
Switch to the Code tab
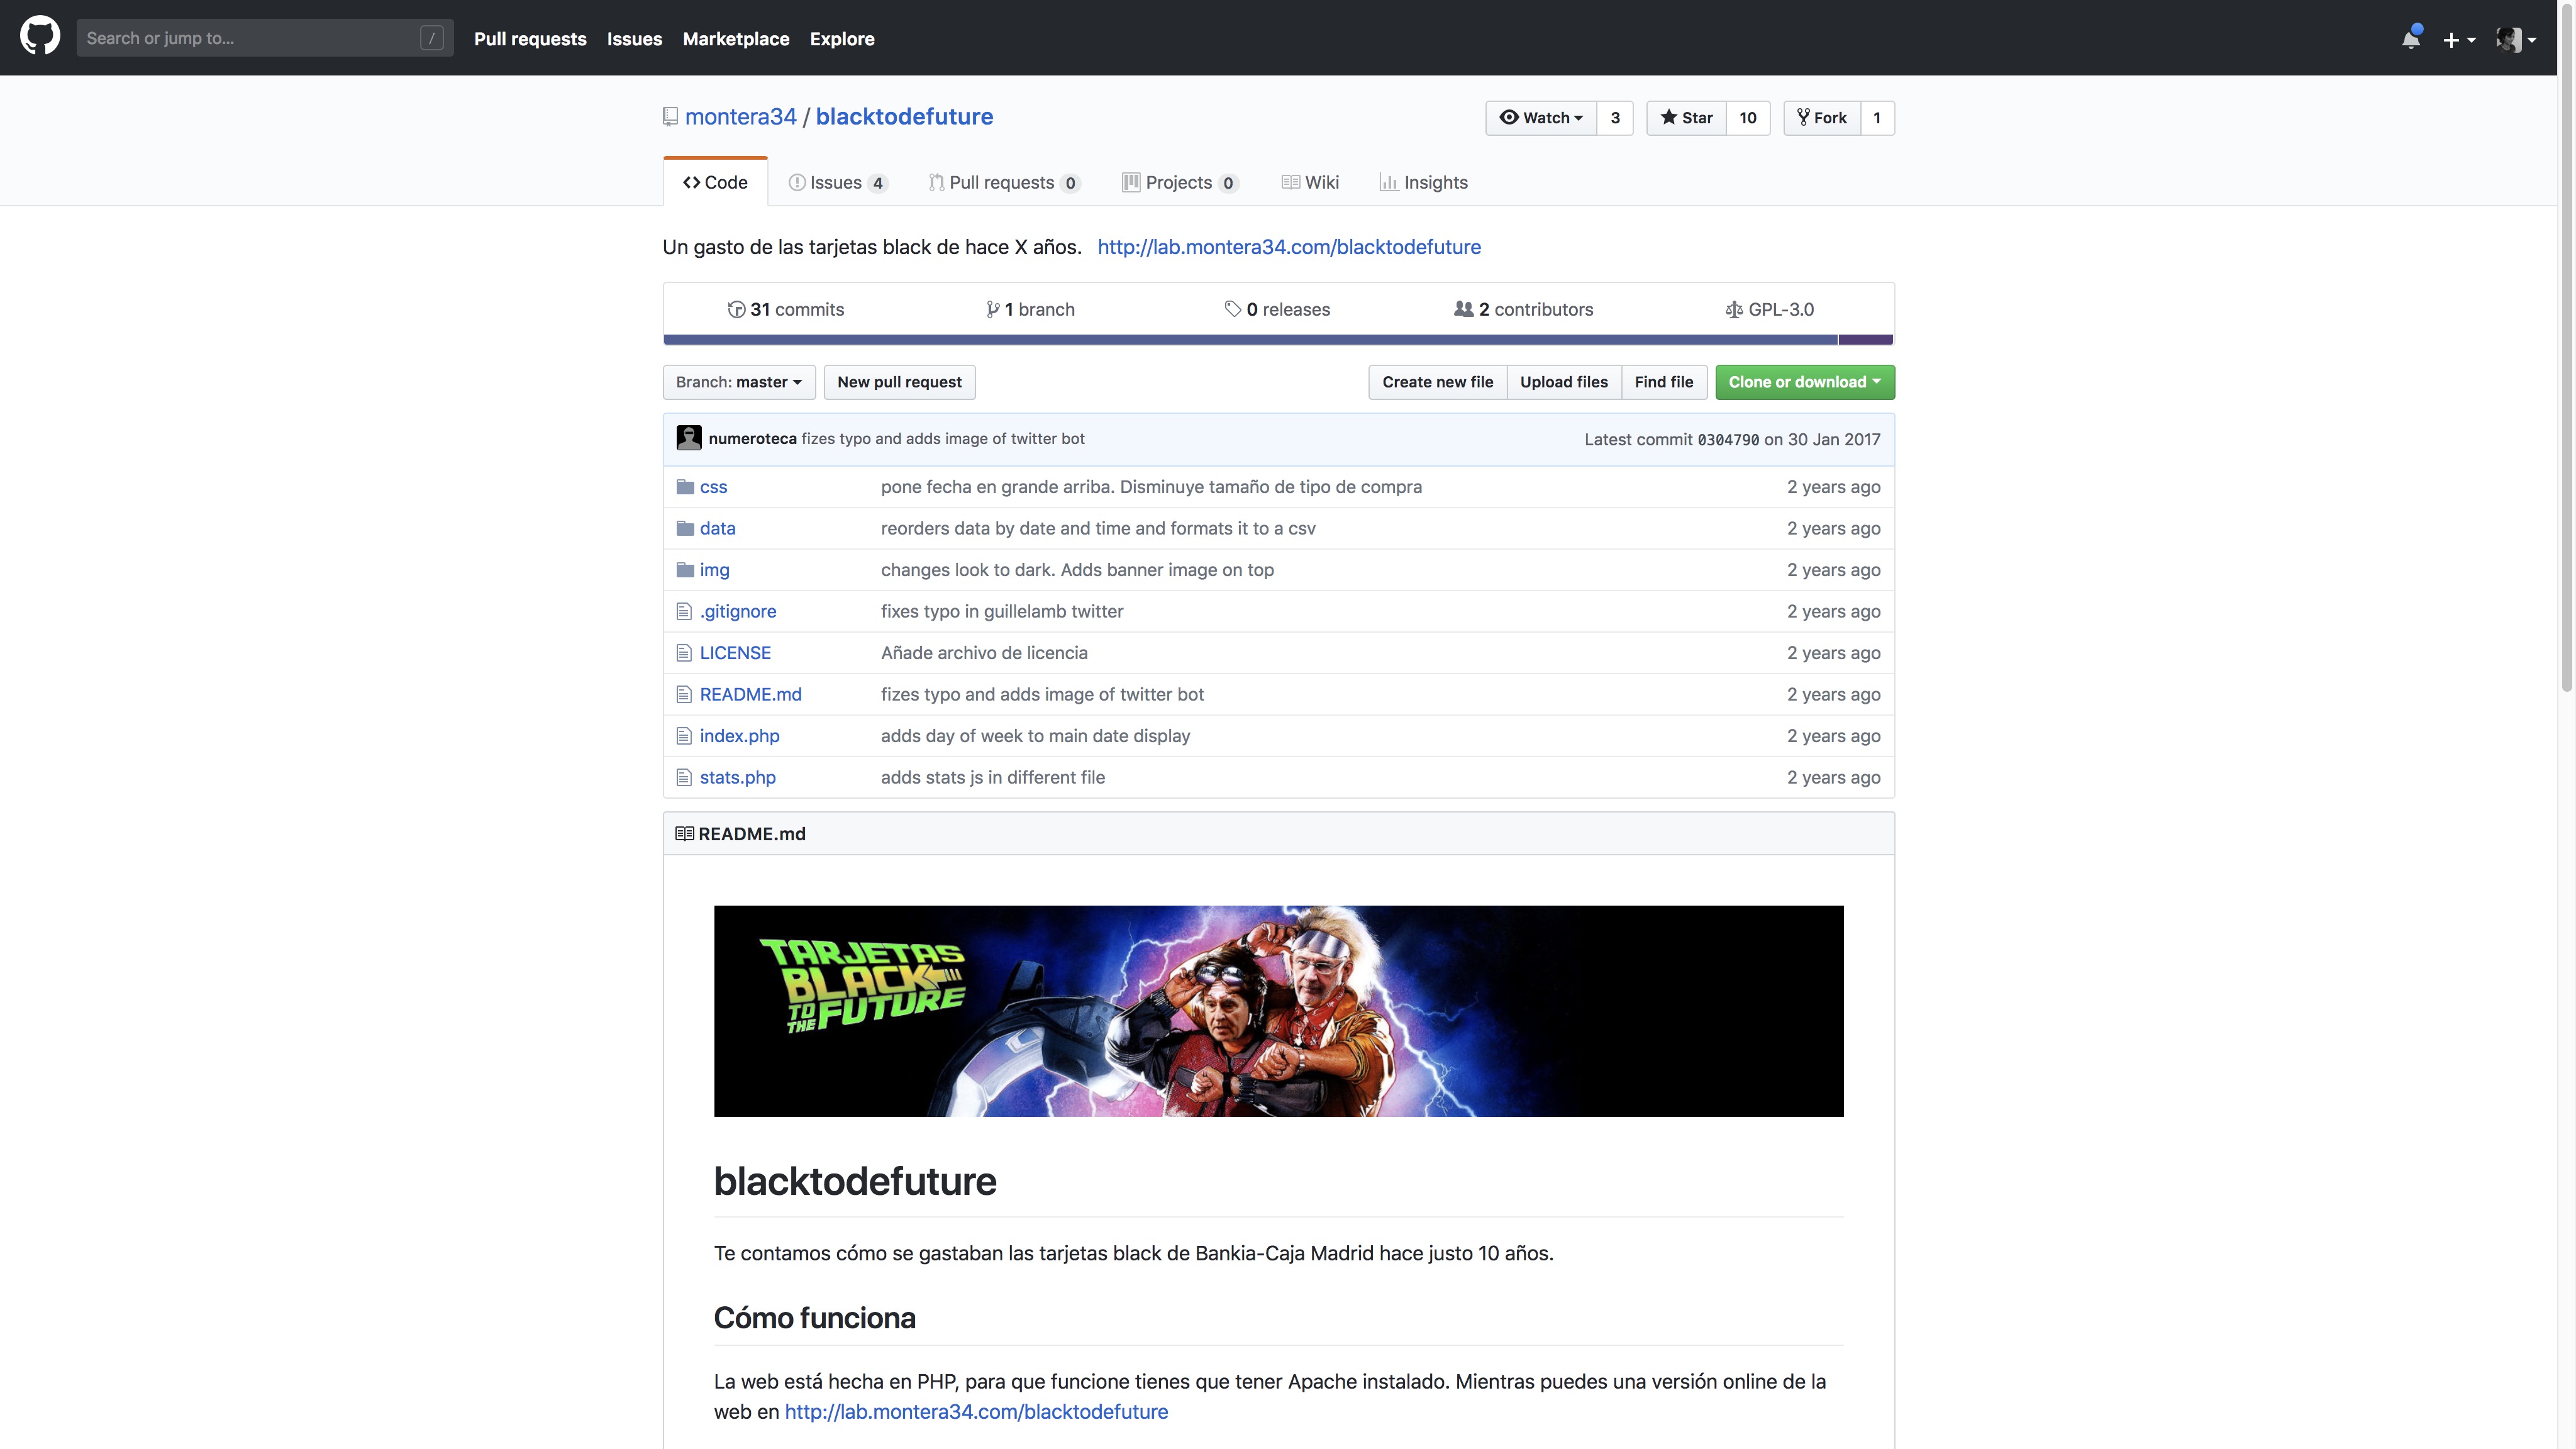715,182
